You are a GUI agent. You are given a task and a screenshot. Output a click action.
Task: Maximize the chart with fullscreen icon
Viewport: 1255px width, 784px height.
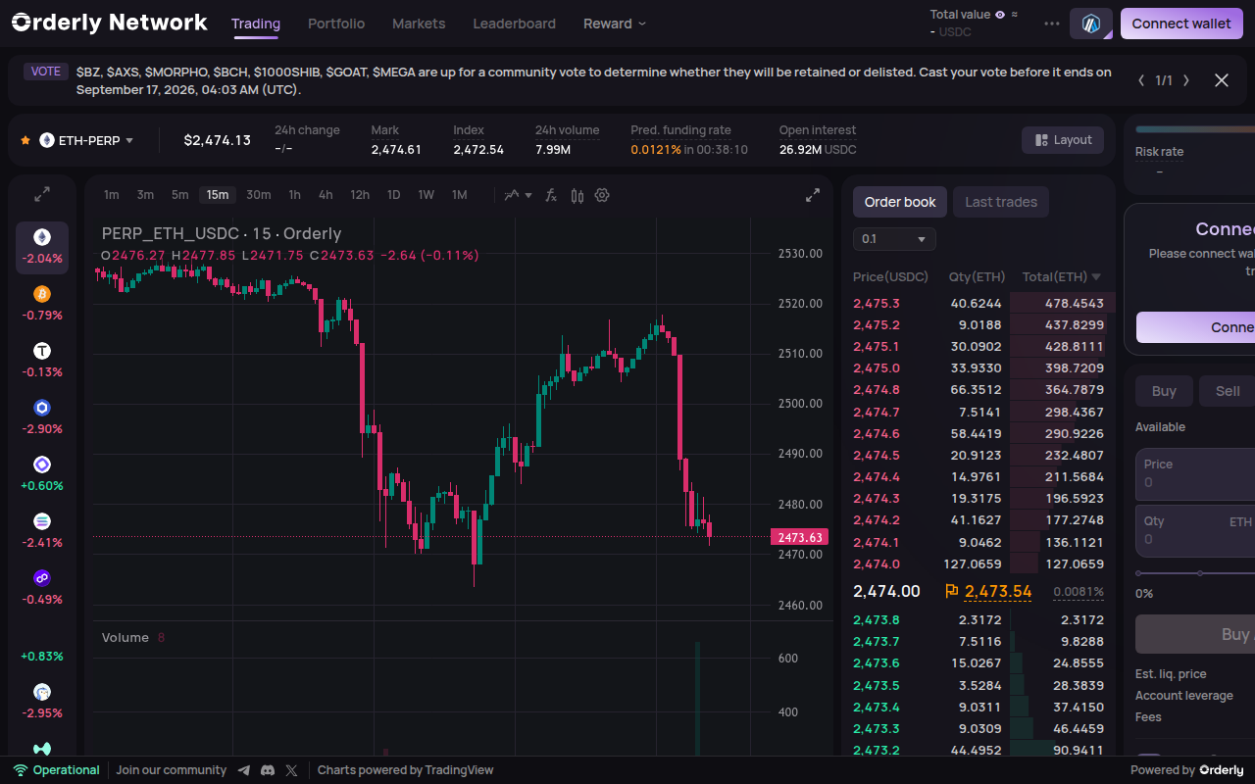pyautogui.click(x=813, y=195)
